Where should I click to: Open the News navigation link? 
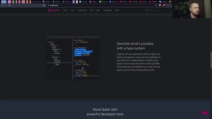[x=117, y=10]
